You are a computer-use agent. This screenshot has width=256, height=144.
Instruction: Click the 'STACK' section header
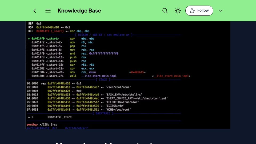pyautogui.click(x=103, y=80)
